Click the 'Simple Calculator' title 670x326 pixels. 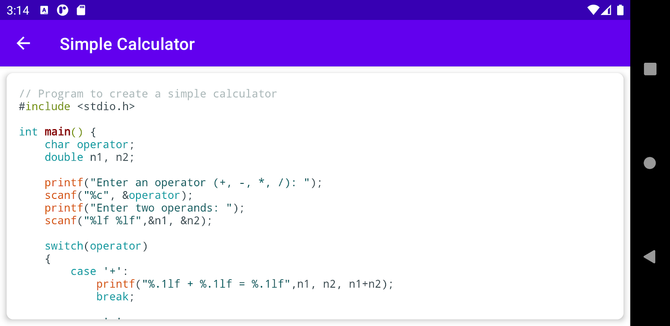pos(127,44)
